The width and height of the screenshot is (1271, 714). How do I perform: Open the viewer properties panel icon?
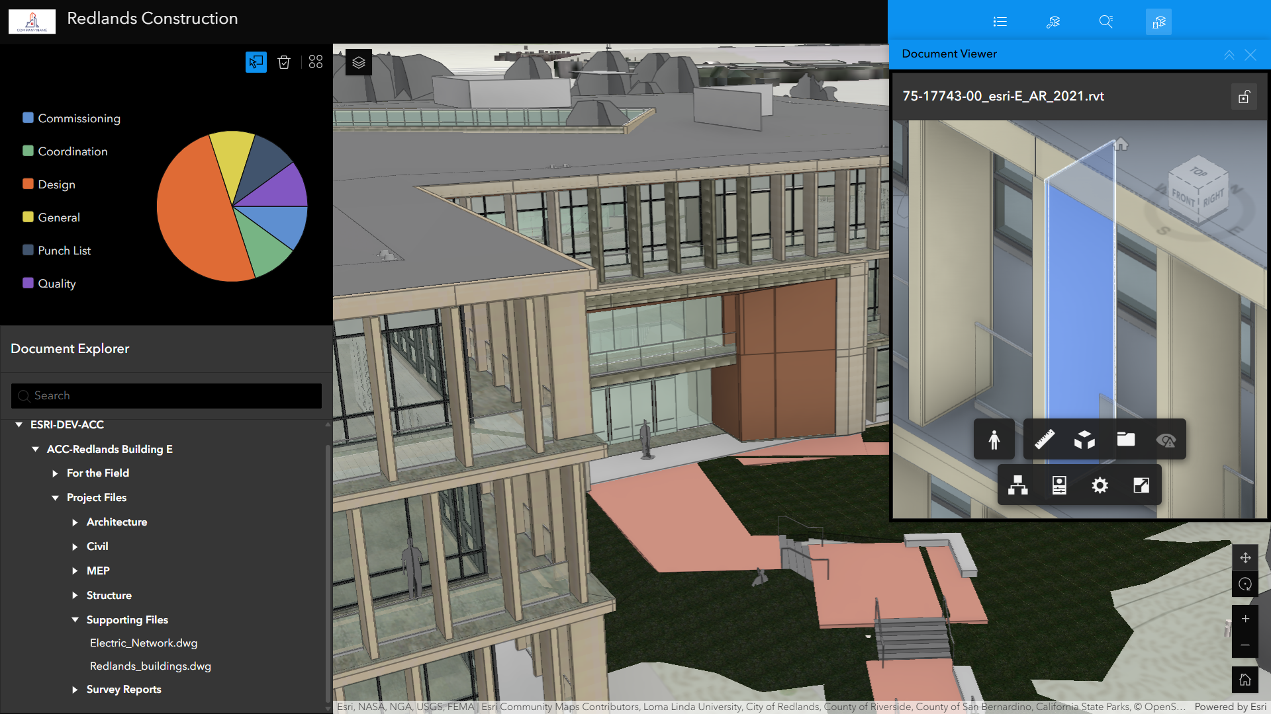point(1059,485)
